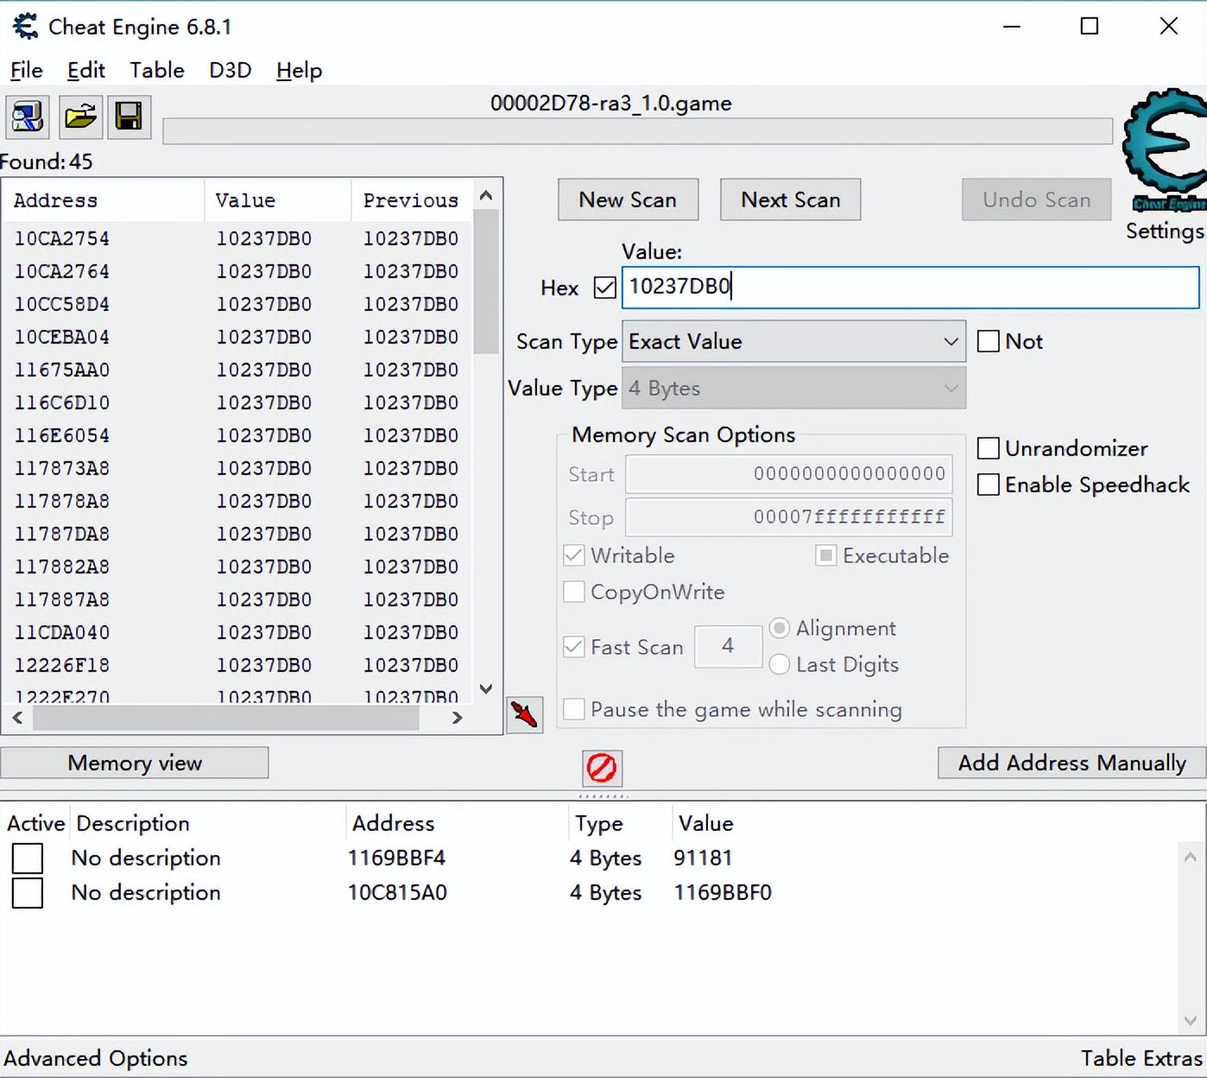The height and width of the screenshot is (1078, 1207).
Task: Toggle the Hex checkbox
Action: (x=605, y=288)
